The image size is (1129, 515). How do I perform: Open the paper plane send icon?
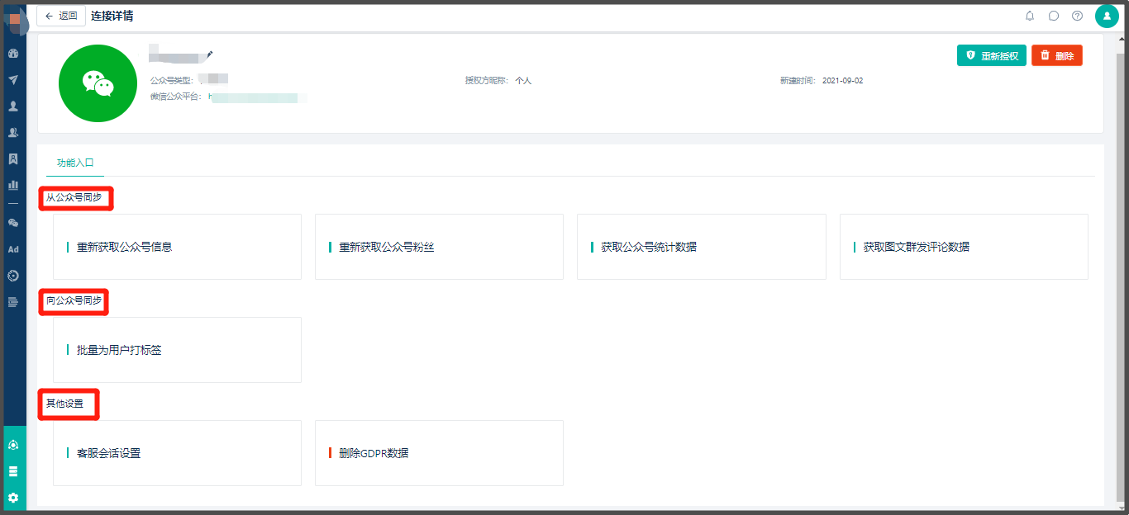click(x=13, y=80)
